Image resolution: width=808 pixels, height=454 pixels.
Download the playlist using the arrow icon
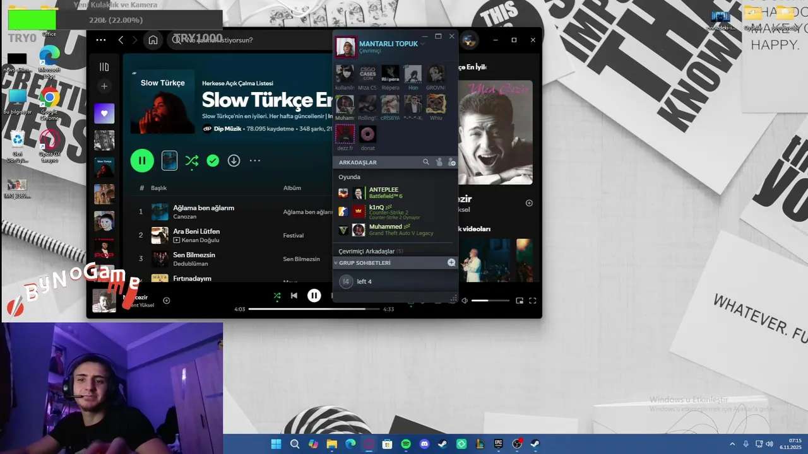[x=234, y=161]
